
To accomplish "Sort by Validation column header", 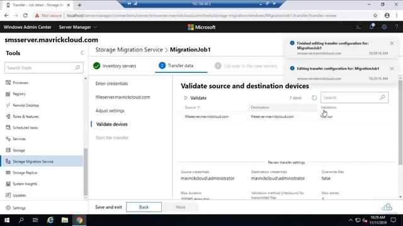I will point(329,107).
